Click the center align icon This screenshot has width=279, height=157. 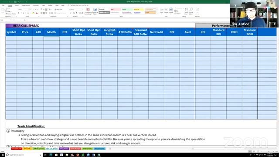[44, 13]
